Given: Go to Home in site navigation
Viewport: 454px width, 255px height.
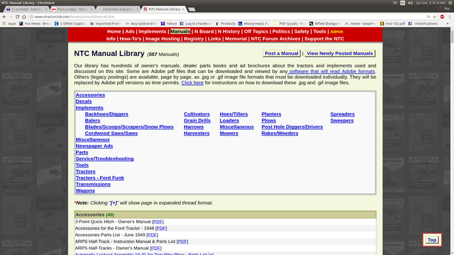Looking at the screenshot, I should pos(113,31).
